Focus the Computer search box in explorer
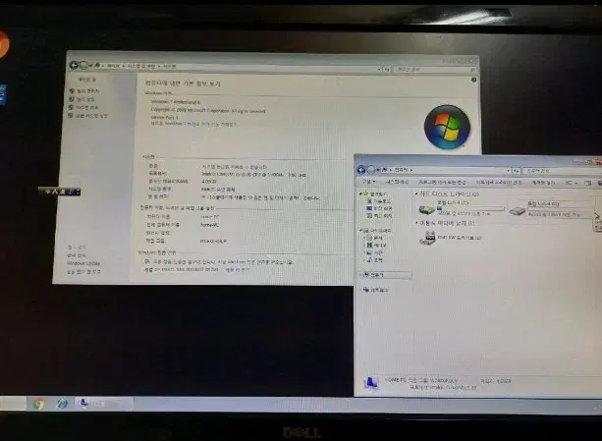Screen dimensions: 602x441 (x=563, y=171)
